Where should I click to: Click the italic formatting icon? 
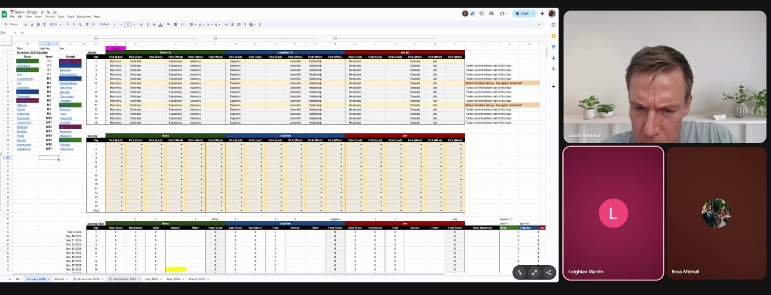147,25
